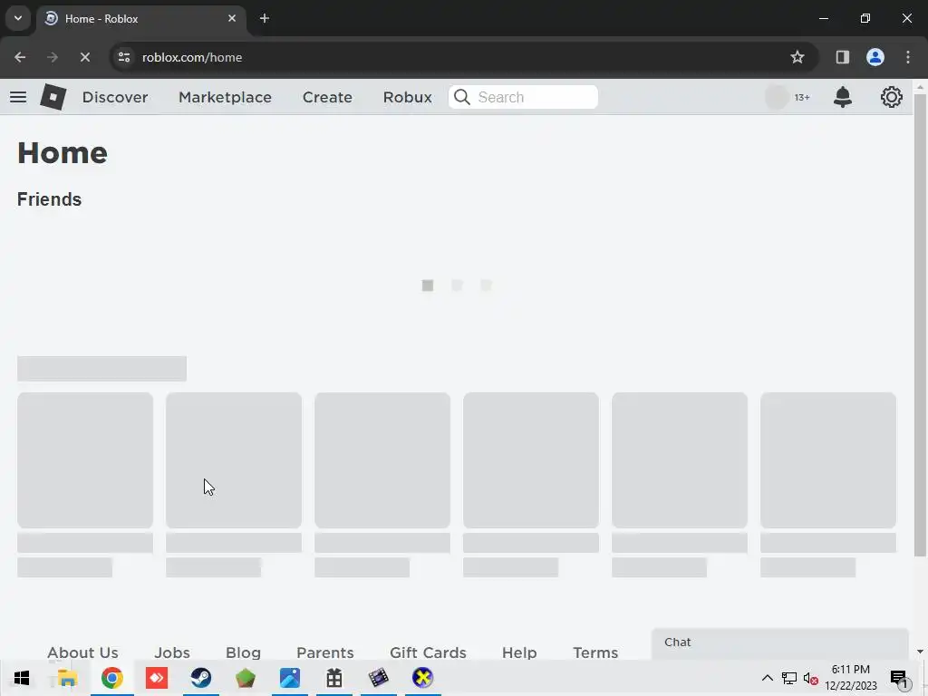Screen dimensions: 928x696
Task: Open the blue photo taskbar app
Action: click(290, 678)
